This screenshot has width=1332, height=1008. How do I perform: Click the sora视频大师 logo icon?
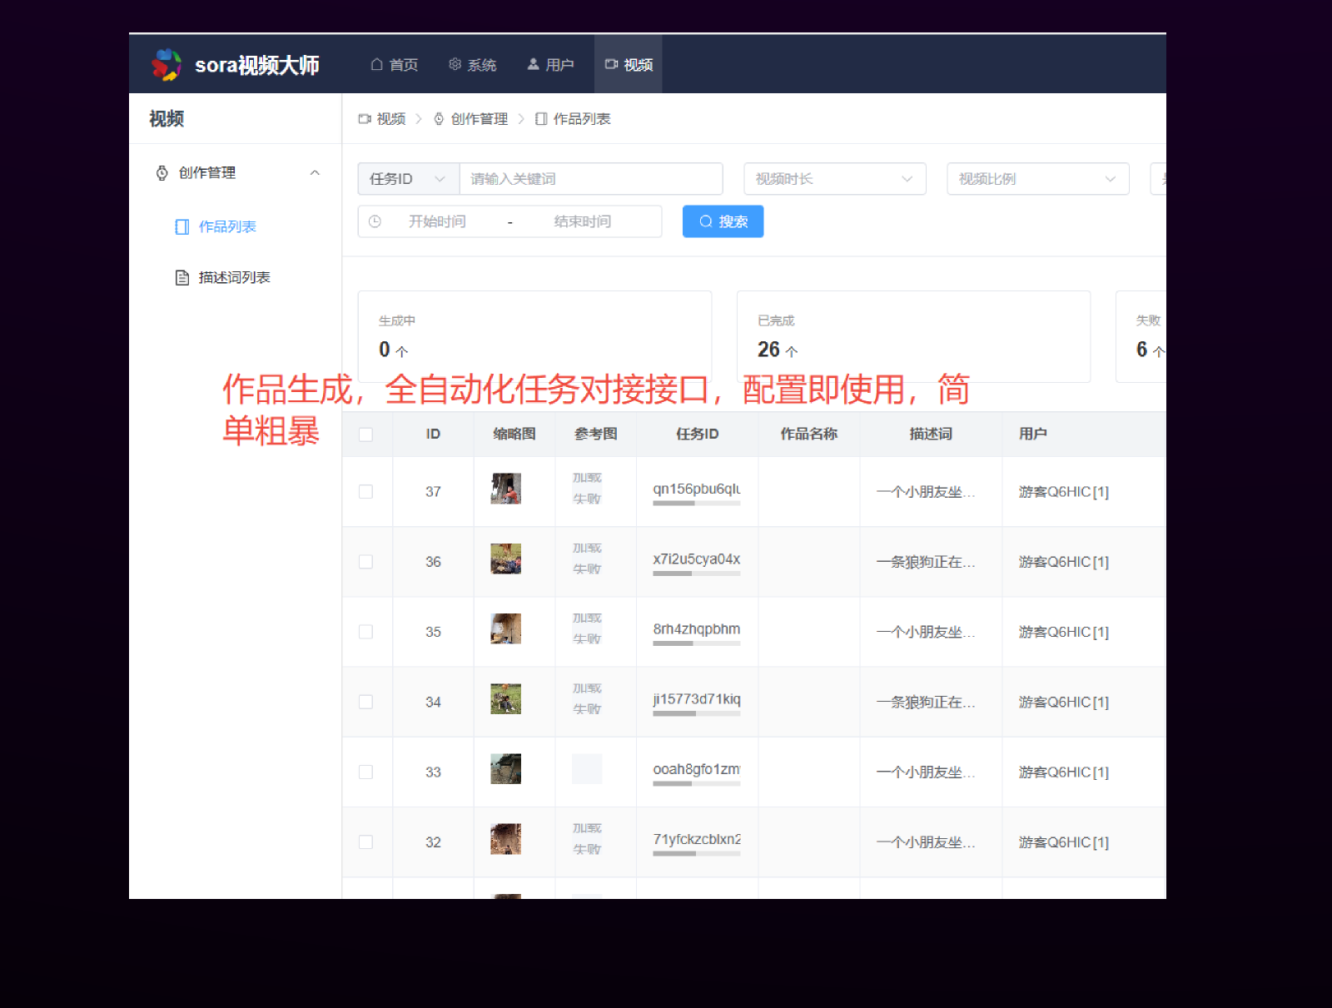[166, 64]
